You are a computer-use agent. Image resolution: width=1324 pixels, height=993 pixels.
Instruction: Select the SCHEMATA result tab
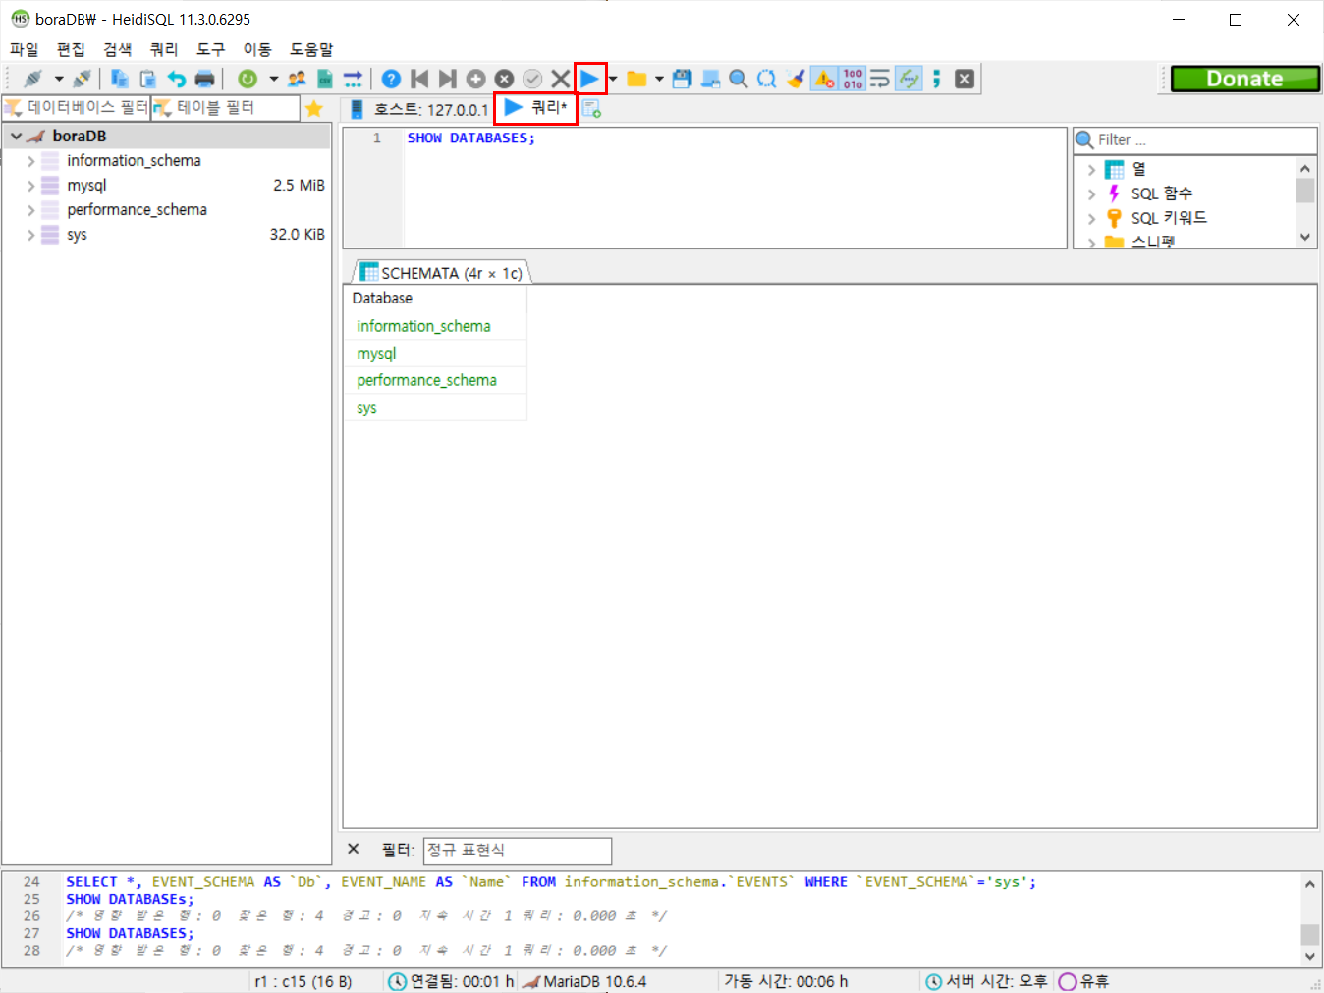click(441, 273)
